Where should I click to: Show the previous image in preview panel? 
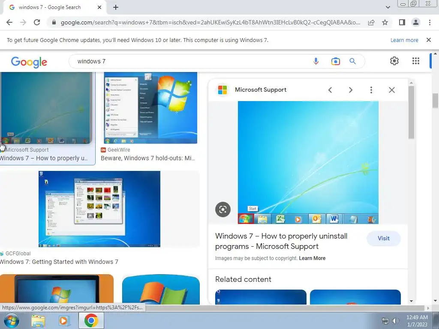tap(330, 90)
